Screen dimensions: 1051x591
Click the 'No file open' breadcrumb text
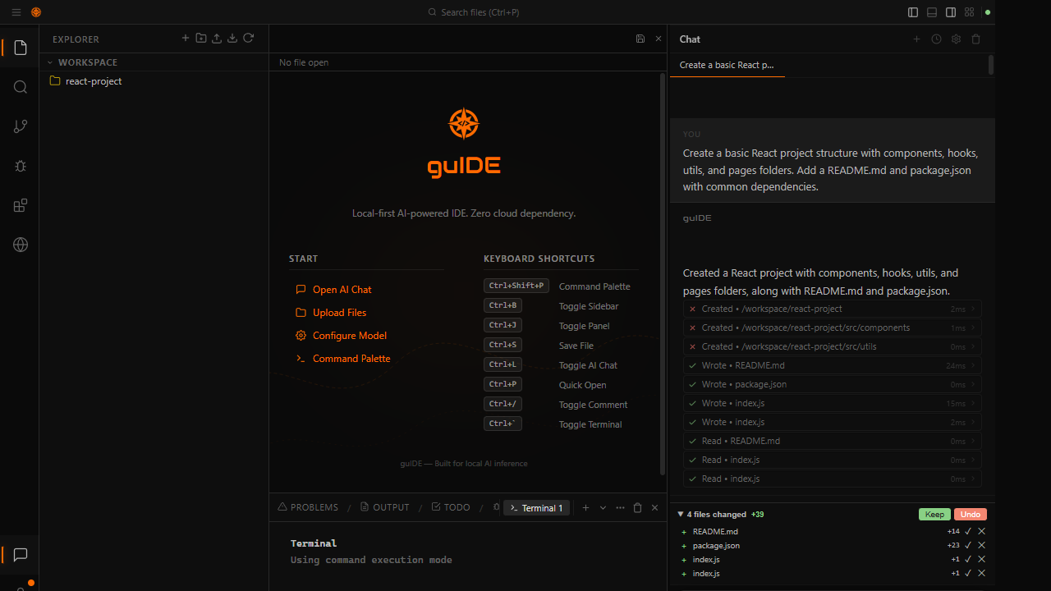[304, 62]
